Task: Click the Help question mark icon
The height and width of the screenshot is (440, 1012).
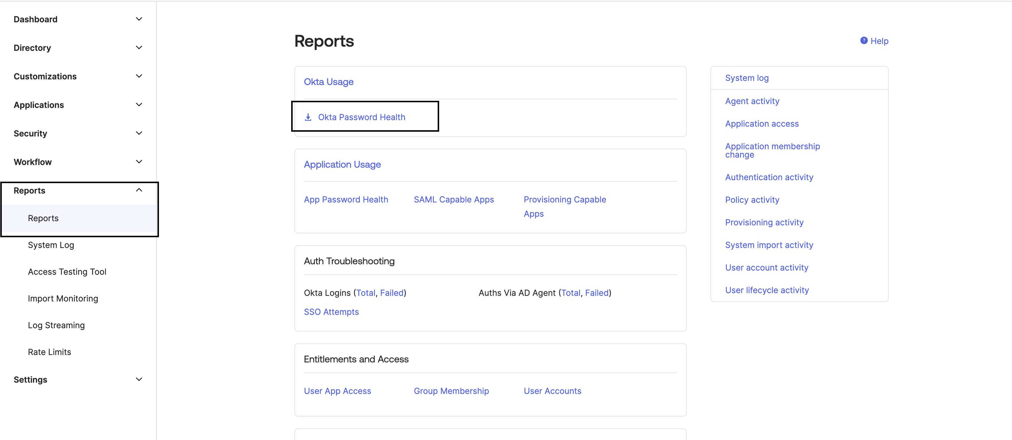Action: coord(863,40)
